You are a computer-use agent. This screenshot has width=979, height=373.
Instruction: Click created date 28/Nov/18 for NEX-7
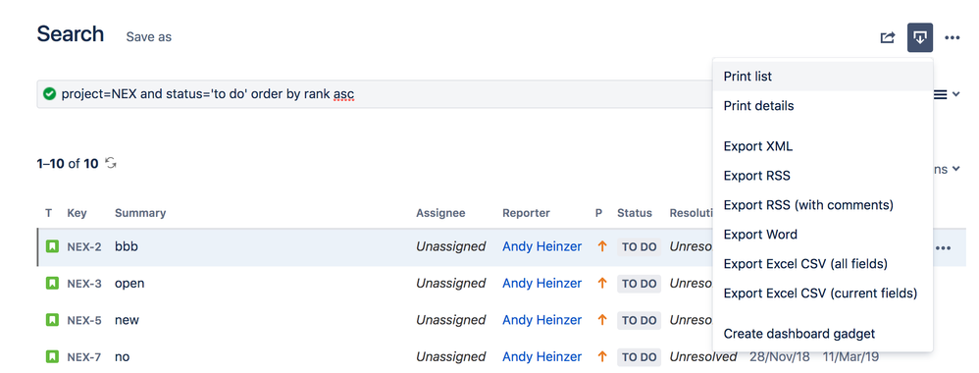coord(780,356)
